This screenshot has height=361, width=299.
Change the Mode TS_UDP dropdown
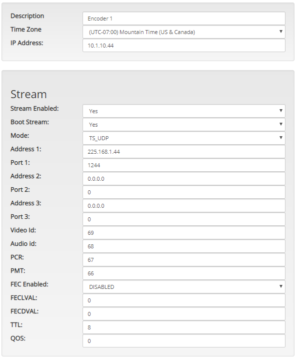(x=184, y=138)
